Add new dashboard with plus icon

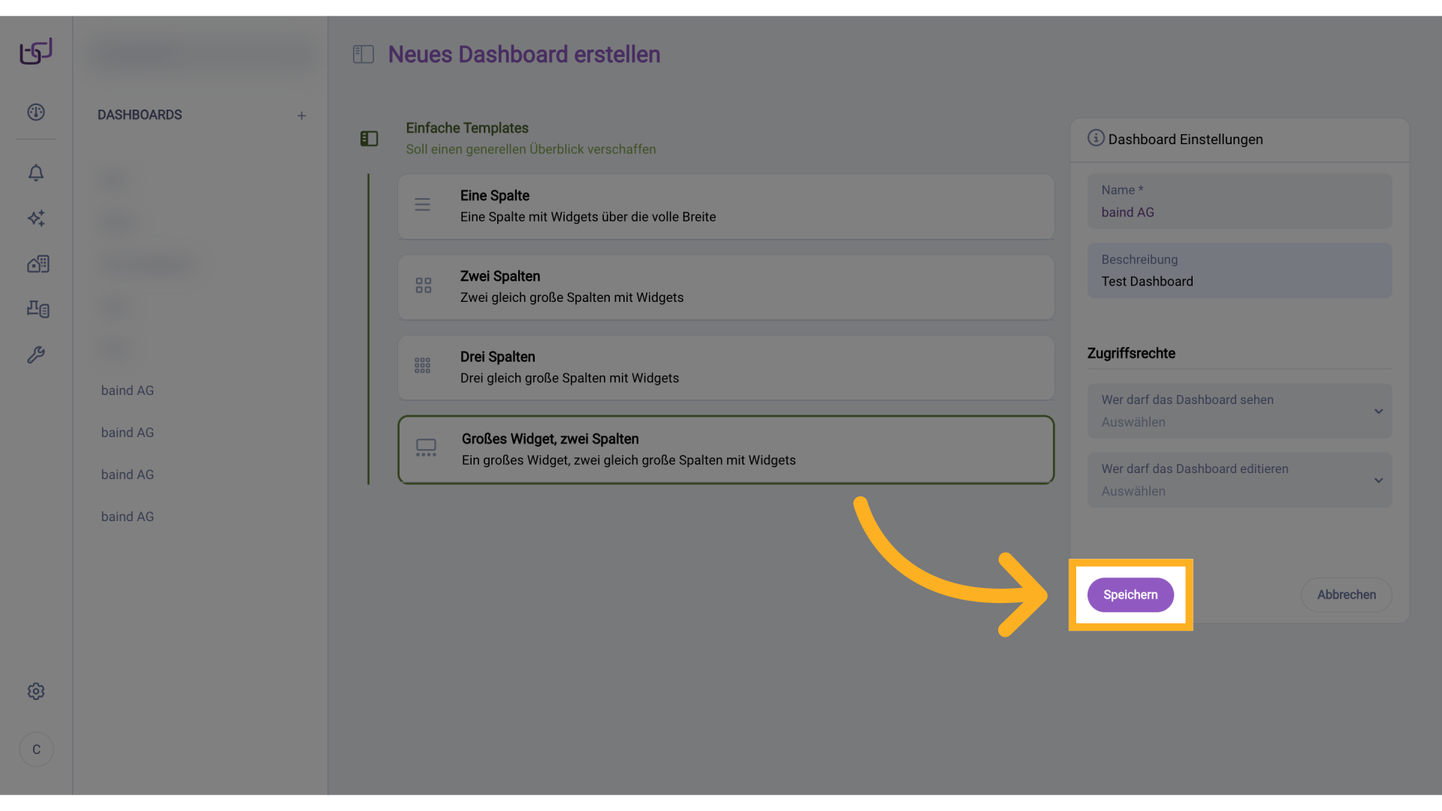click(301, 116)
